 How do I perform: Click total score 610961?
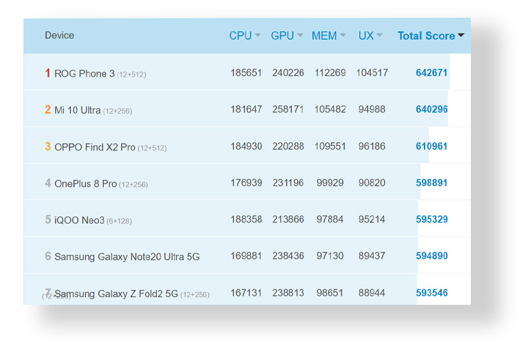click(432, 146)
